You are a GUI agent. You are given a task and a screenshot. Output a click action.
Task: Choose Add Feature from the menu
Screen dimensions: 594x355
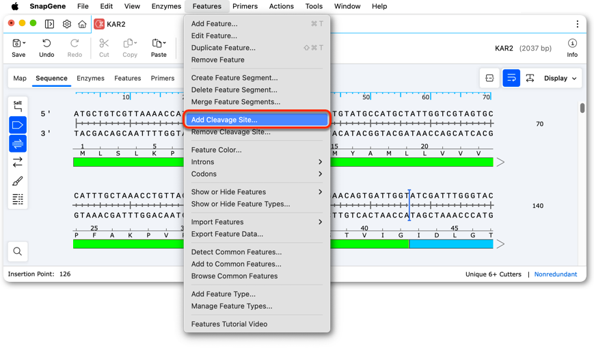[257, 23]
